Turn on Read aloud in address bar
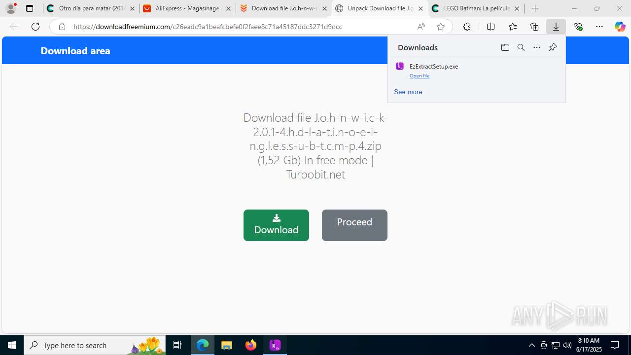 pyautogui.click(x=421, y=27)
